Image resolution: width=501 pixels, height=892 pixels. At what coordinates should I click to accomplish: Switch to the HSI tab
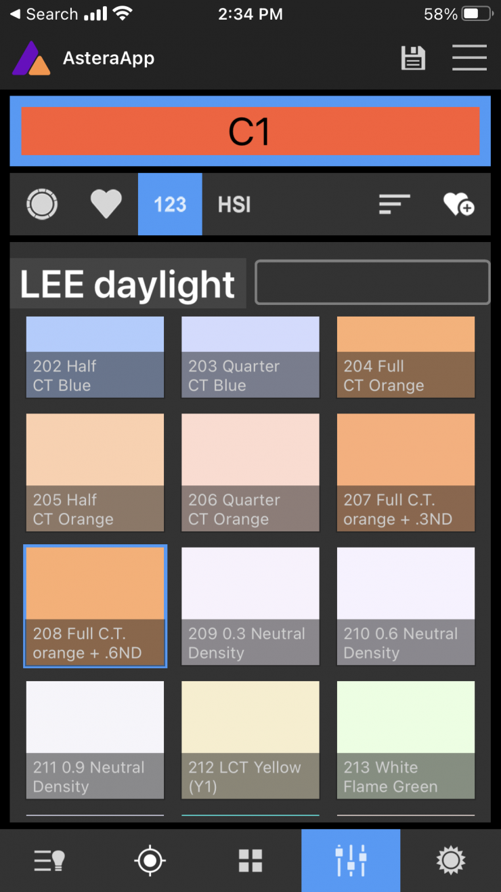point(234,204)
